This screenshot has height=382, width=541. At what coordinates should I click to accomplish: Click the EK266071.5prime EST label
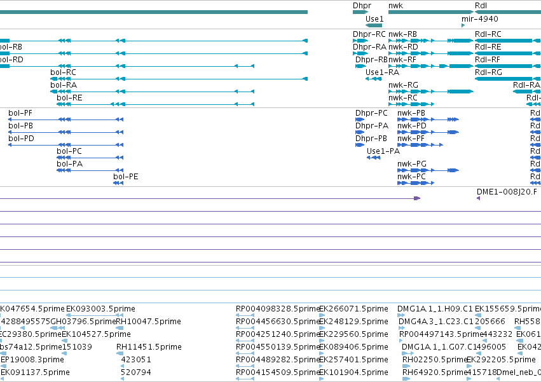pos(353,308)
